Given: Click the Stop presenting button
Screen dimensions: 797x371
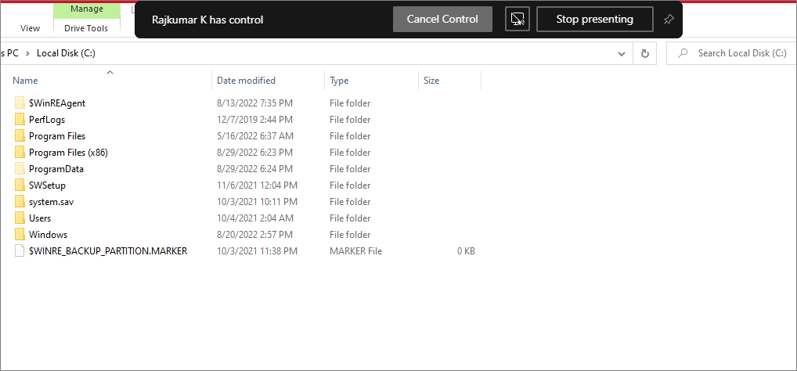Looking at the screenshot, I should pyautogui.click(x=594, y=20).
